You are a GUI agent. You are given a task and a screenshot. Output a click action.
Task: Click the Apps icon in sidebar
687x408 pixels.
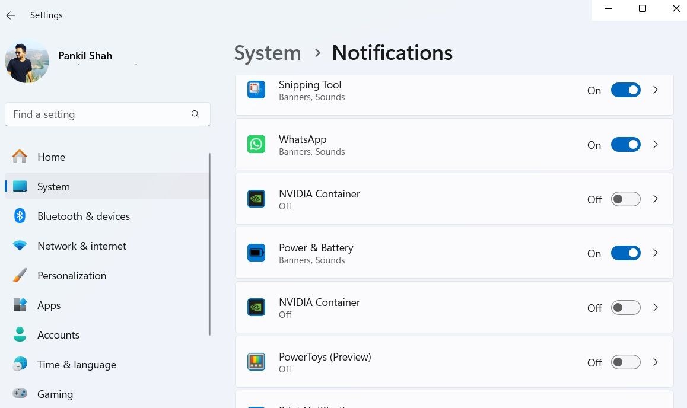(20, 305)
